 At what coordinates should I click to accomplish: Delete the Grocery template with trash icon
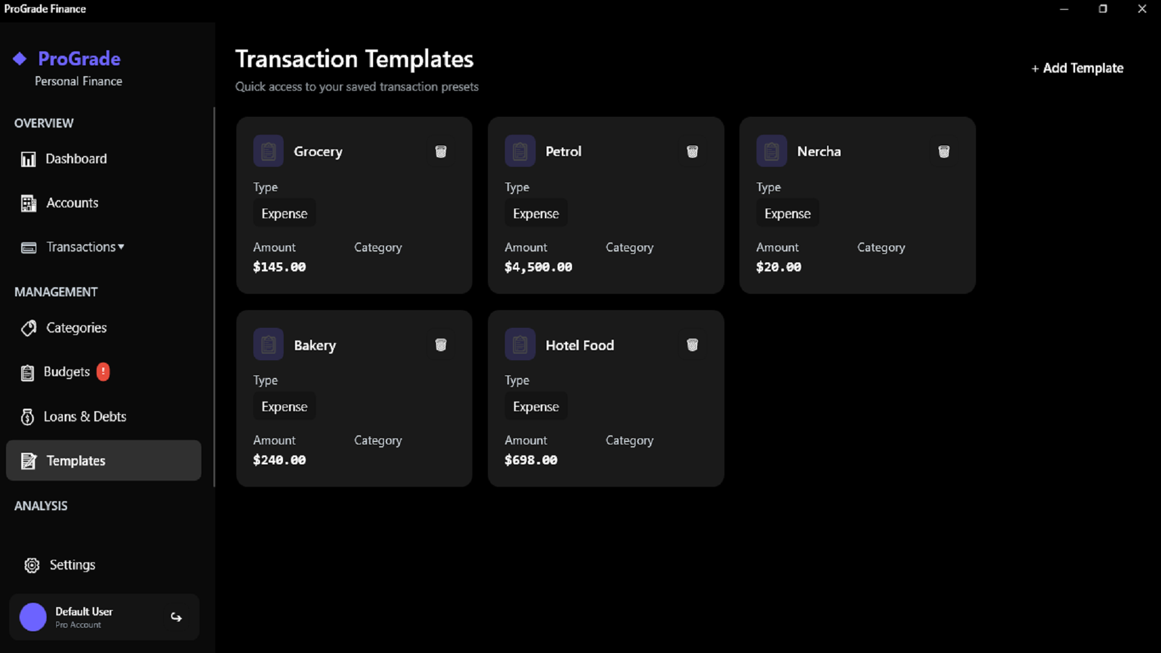tap(441, 151)
